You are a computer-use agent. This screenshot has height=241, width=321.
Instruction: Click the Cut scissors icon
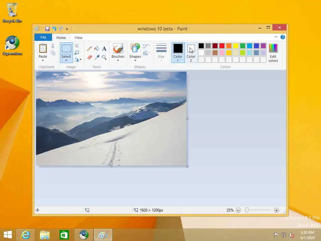pyautogui.click(x=53, y=46)
